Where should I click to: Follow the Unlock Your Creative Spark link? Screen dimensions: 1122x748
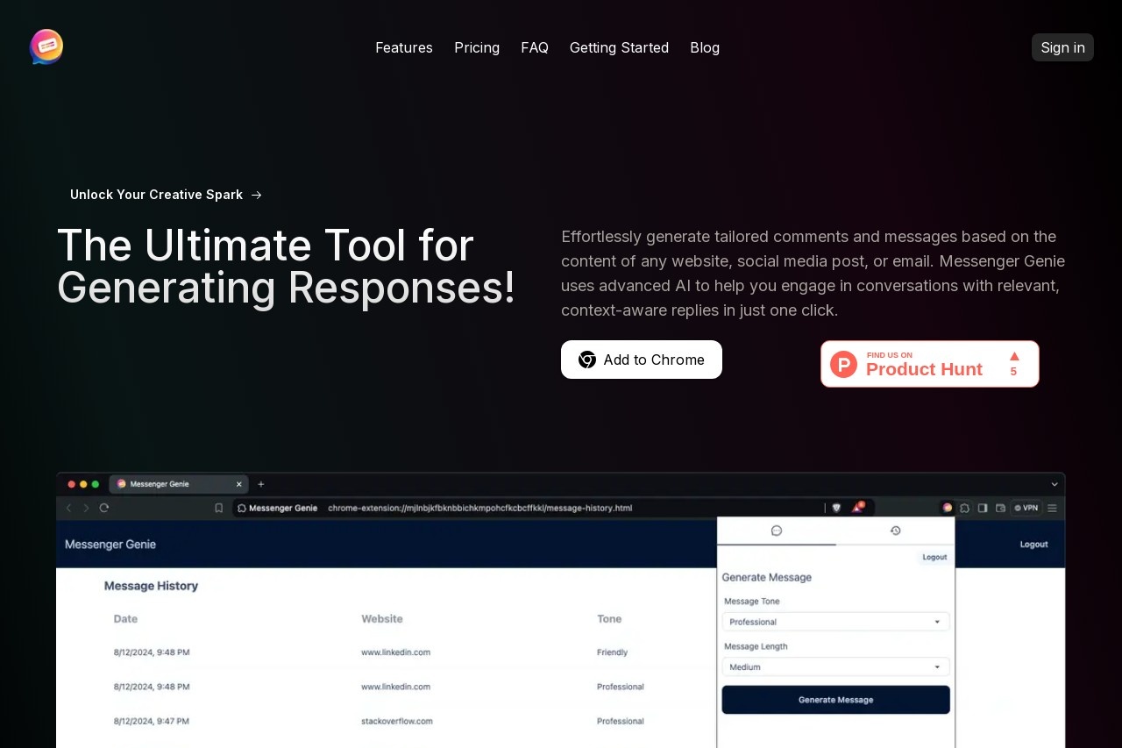pyautogui.click(x=166, y=195)
